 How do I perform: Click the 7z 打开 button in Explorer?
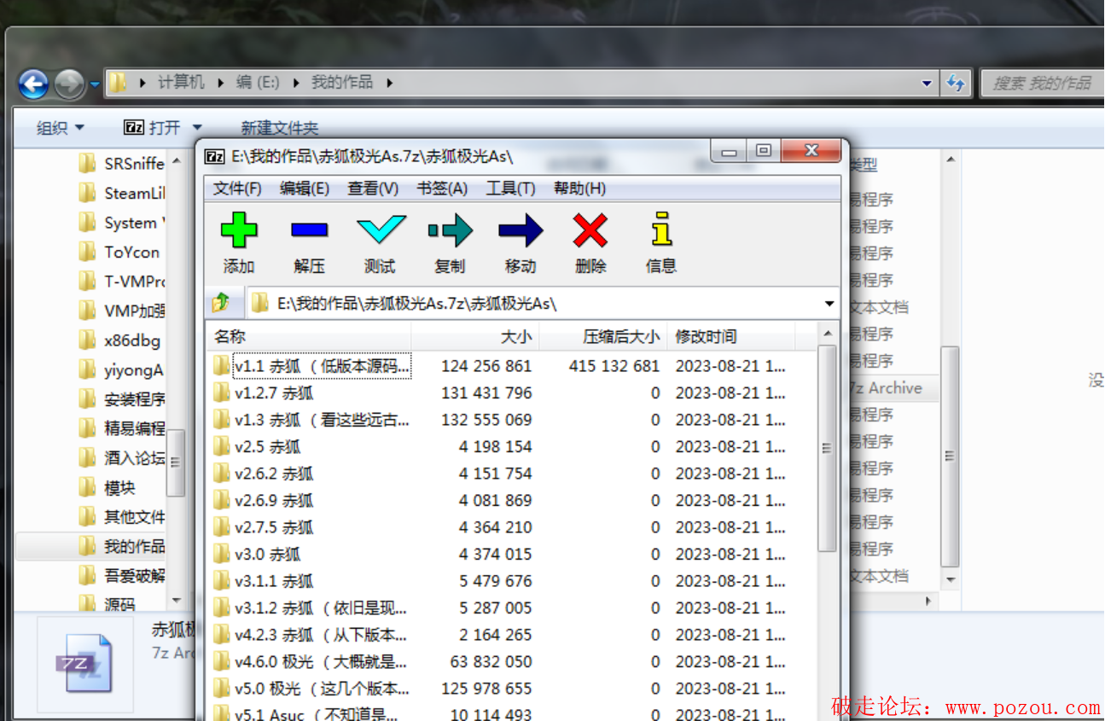[x=153, y=127]
